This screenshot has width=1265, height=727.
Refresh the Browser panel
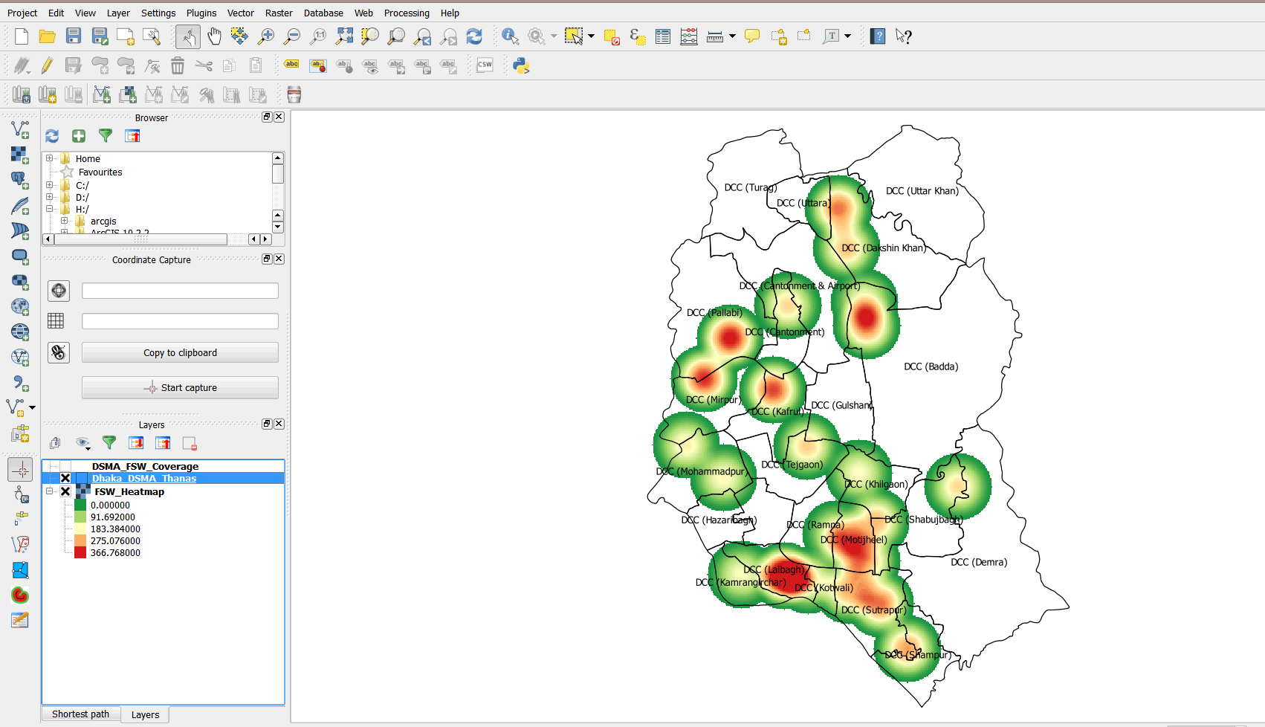[52, 136]
